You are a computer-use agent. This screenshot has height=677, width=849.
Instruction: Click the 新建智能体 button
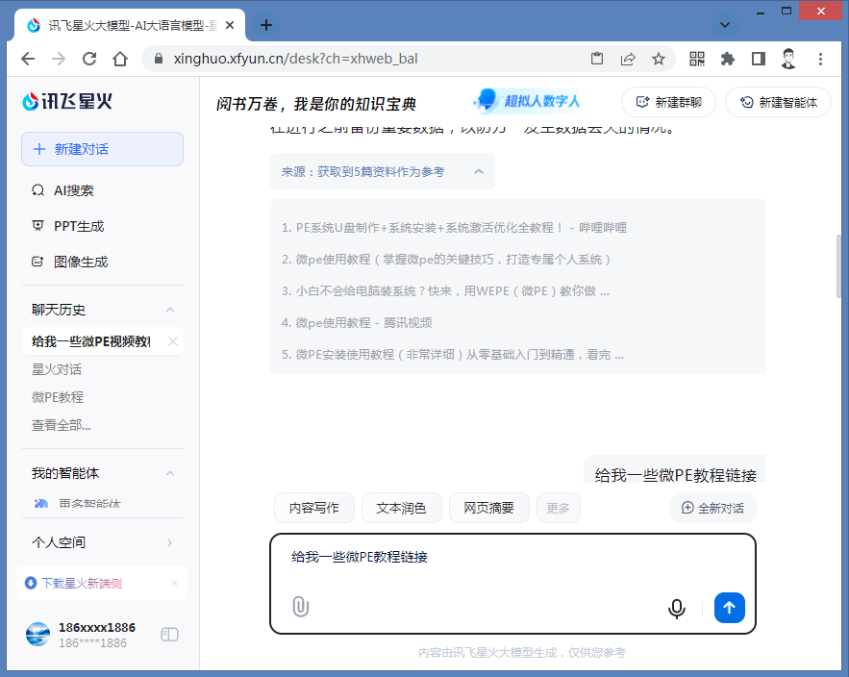tap(778, 102)
